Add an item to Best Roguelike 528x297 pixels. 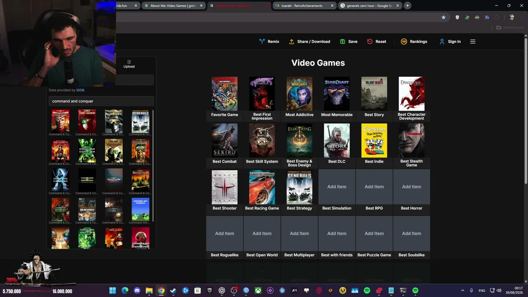tap(224, 233)
